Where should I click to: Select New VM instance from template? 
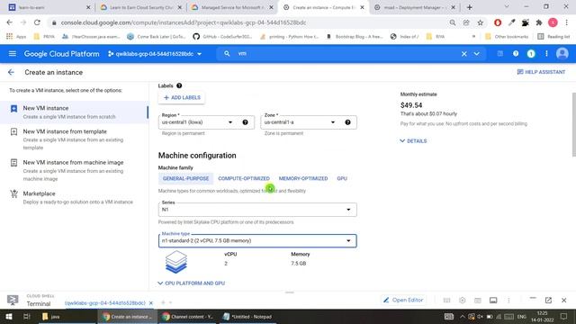pyautogui.click(x=75, y=139)
